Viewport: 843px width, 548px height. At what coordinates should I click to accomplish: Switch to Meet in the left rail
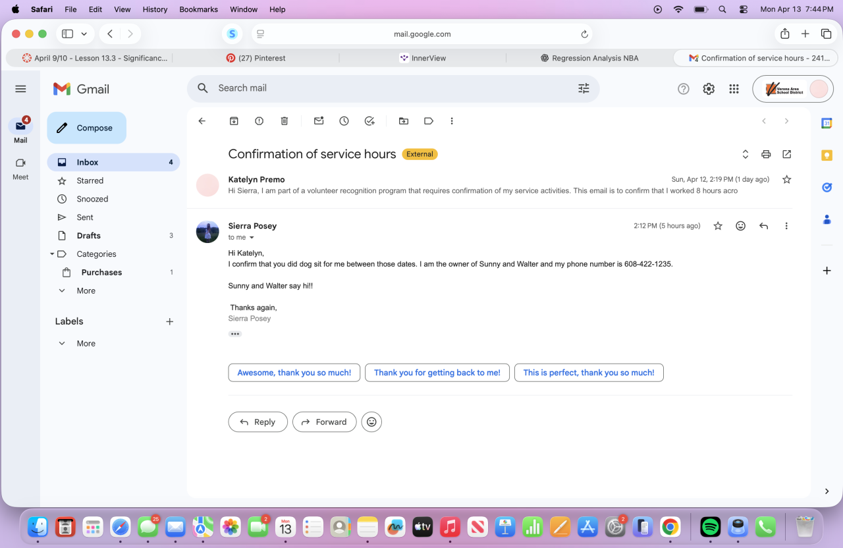[x=20, y=169]
